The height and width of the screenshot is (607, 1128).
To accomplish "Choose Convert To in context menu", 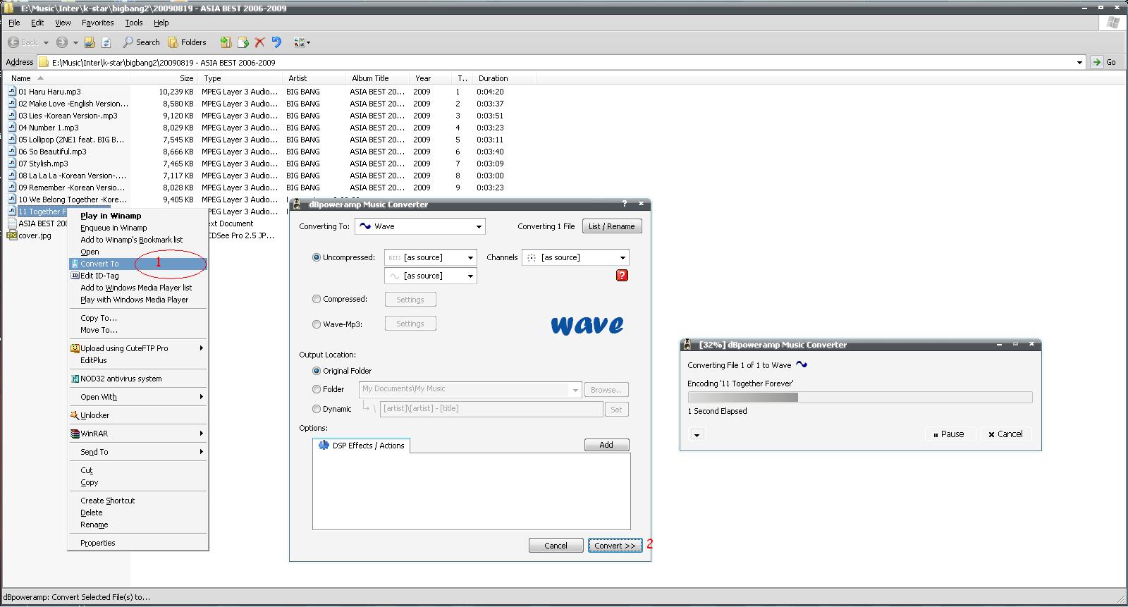I will point(138,264).
